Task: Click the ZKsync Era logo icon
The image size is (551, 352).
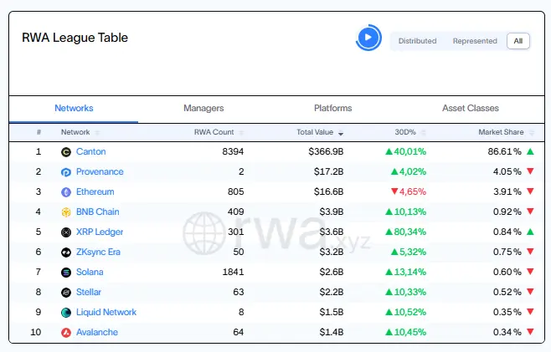Action: point(66,252)
